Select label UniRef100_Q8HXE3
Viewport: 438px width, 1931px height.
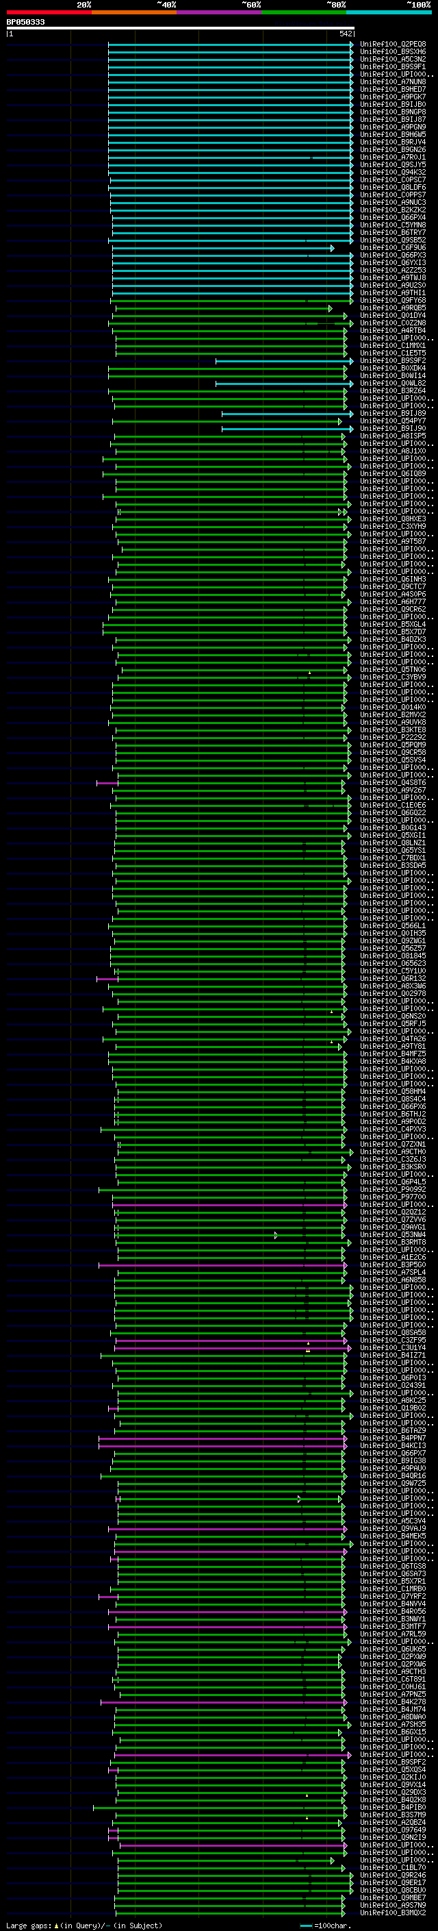click(393, 519)
